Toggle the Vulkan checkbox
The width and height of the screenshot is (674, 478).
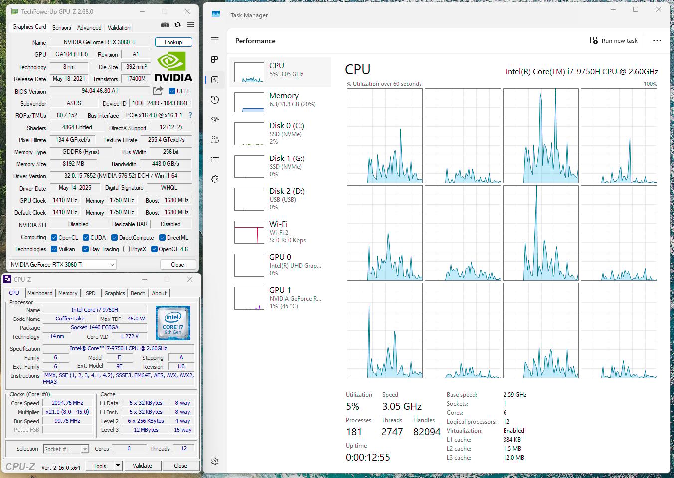54,249
